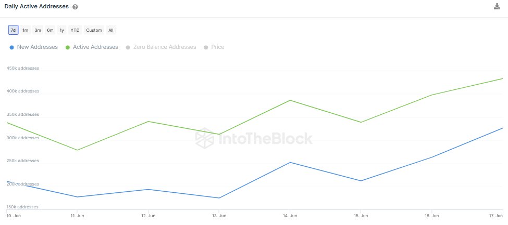Click the IntoTheBlock watermark logo
This screenshot has height=225, width=508.
tap(254, 138)
